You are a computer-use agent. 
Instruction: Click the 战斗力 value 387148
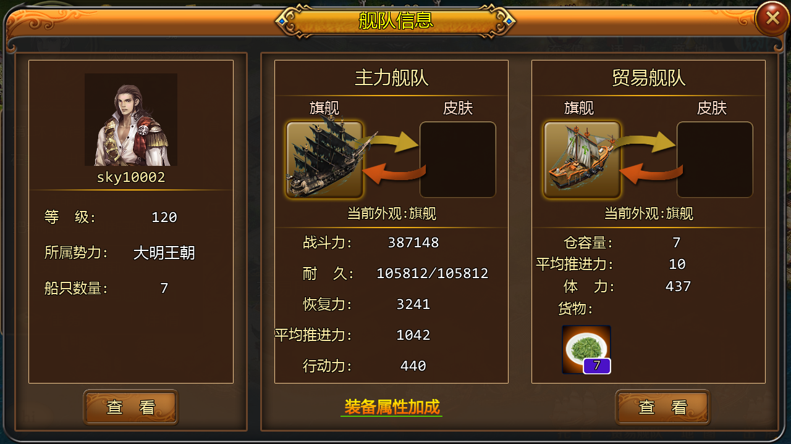413,242
